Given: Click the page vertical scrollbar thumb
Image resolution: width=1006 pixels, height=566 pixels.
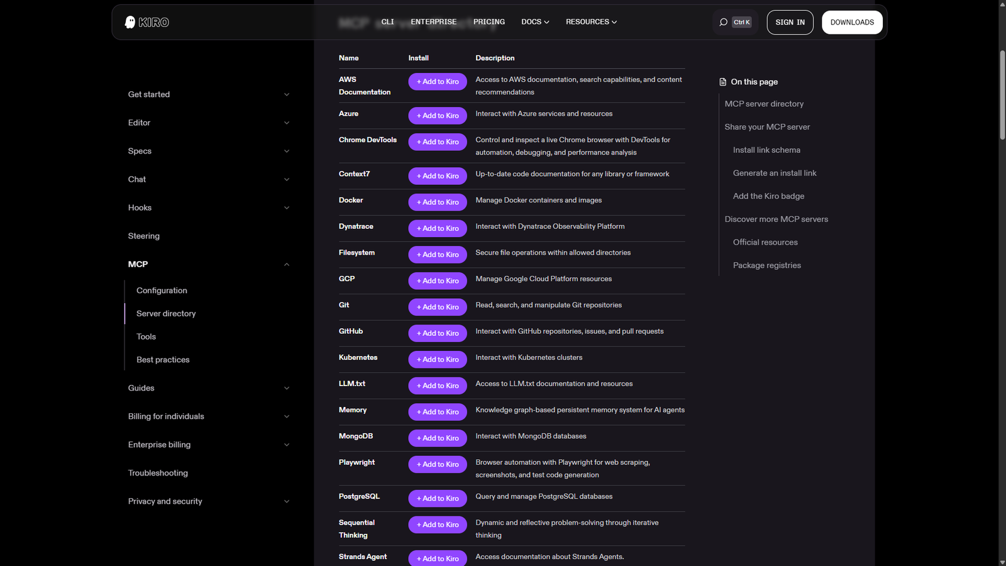Looking at the screenshot, I should pyautogui.click(x=1002, y=94).
